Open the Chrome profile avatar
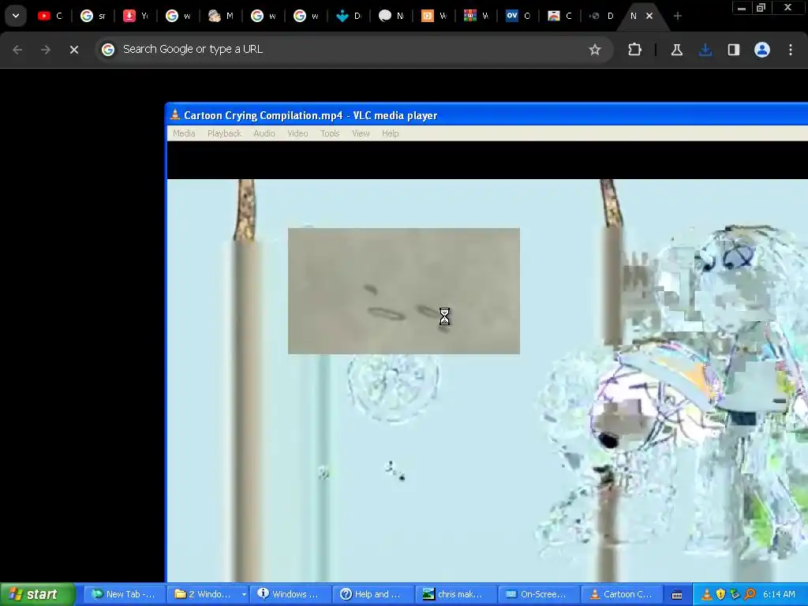 coord(761,50)
